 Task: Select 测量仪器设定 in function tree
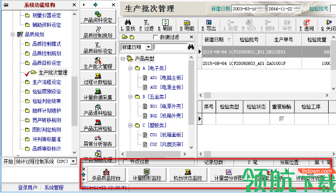point(47,15)
